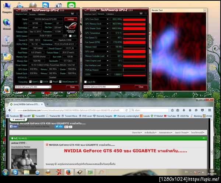The height and width of the screenshot is (183, 221).
Task: Click the overclockzone.com address bar
Action: pos(69,110)
